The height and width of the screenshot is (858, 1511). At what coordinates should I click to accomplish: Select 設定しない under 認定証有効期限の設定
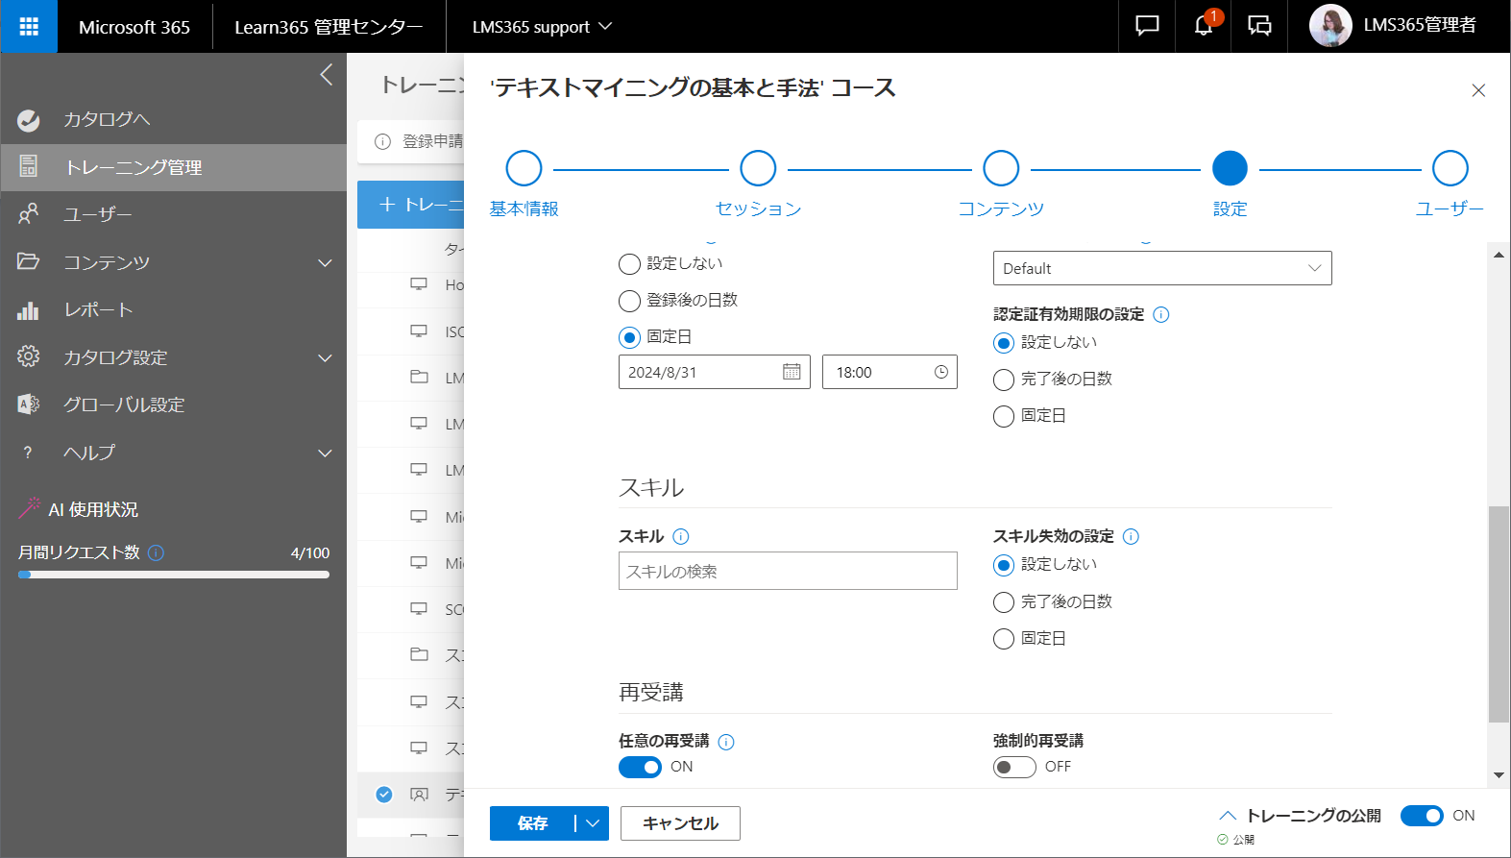1004,343
